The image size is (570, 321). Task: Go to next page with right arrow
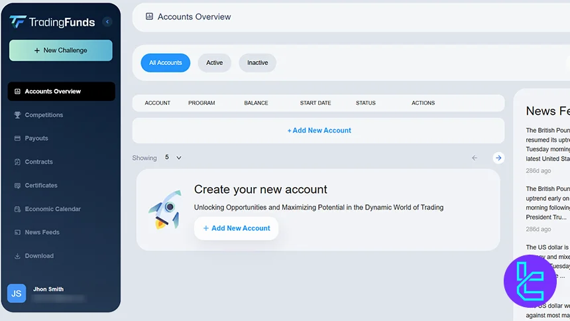point(498,158)
